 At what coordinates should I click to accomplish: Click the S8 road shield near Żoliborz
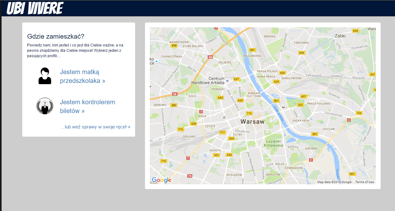[x=210, y=57]
